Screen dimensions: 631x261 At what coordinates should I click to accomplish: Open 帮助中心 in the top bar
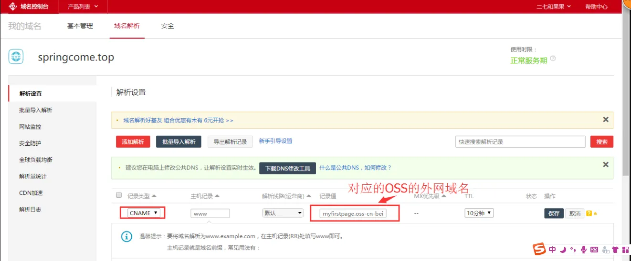(x=596, y=7)
